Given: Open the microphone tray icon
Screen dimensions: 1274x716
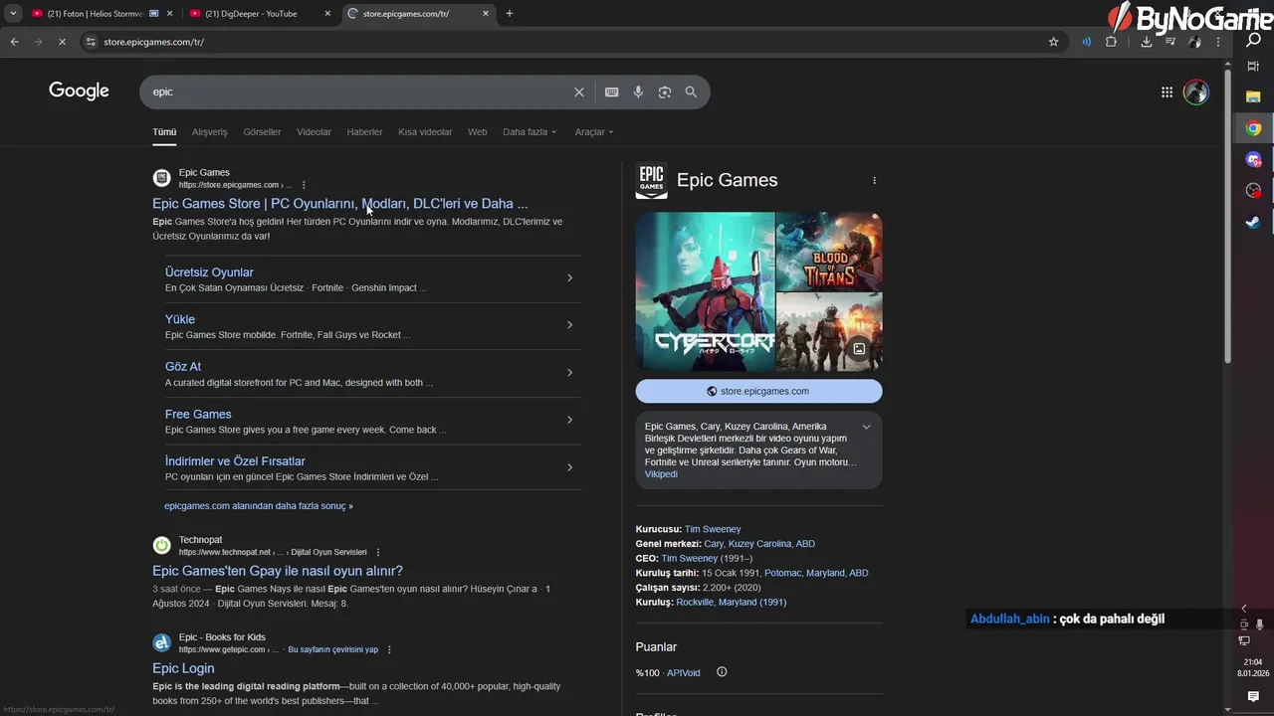Looking at the screenshot, I should (1259, 625).
